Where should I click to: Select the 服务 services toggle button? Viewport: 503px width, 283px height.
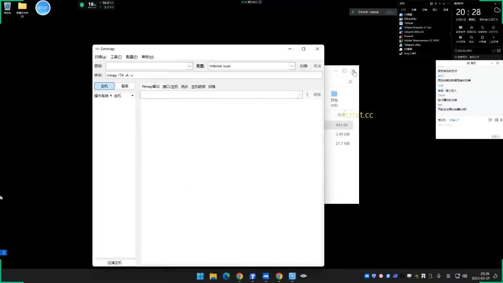pos(125,86)
